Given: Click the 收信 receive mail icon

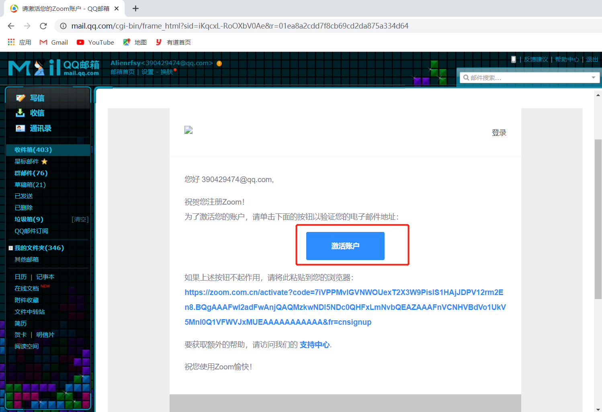Looking at the screenshot, I should (20, 113).
